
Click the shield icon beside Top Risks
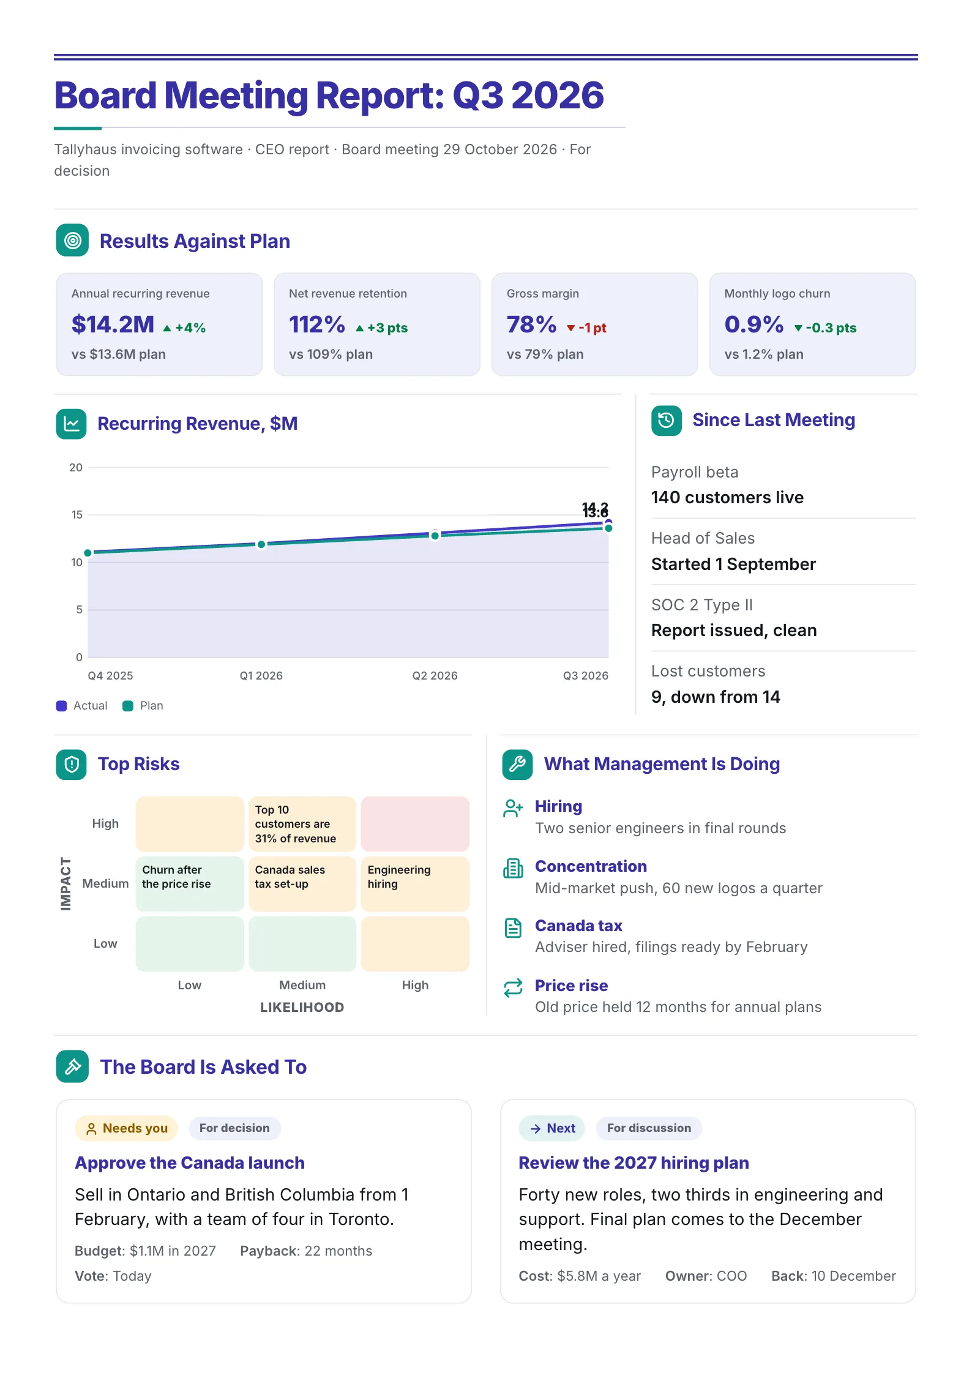pyautogui.click(x=72, y=764)
